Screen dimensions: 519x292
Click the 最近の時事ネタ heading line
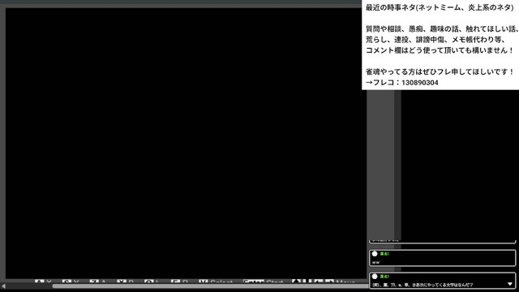pyautogui.click(x=440, y=7)
